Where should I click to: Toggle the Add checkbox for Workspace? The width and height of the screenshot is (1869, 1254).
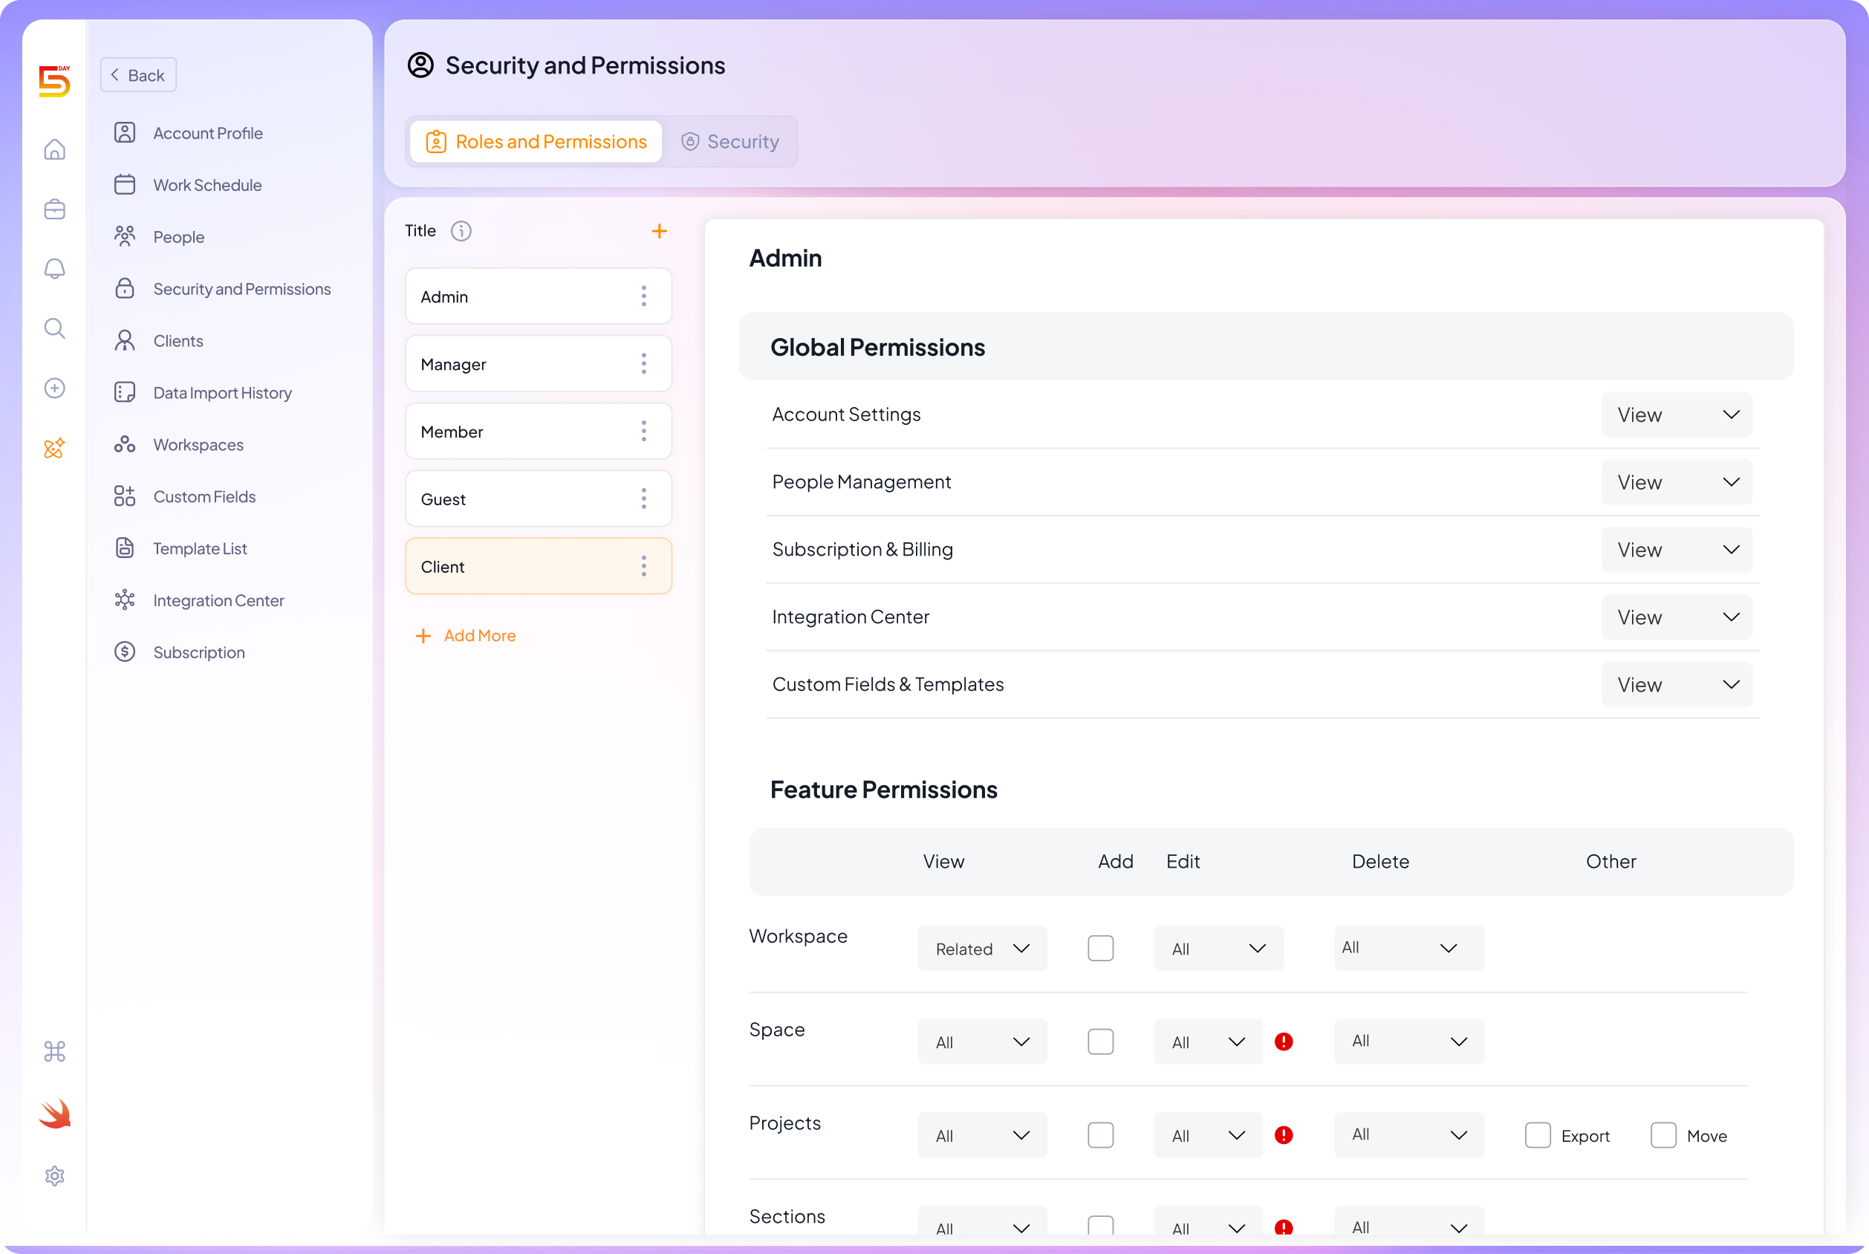click(x=1100, y=948)
